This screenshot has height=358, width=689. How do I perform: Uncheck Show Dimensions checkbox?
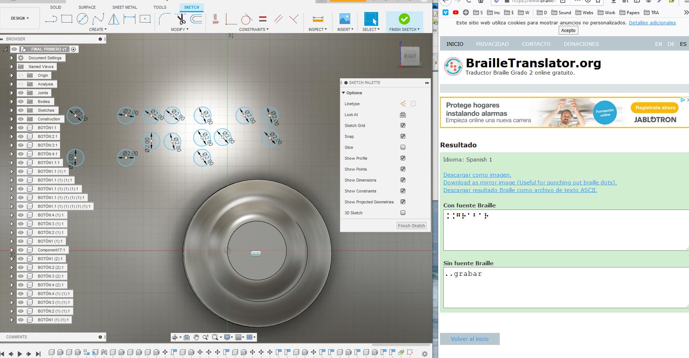click(403, 180)
